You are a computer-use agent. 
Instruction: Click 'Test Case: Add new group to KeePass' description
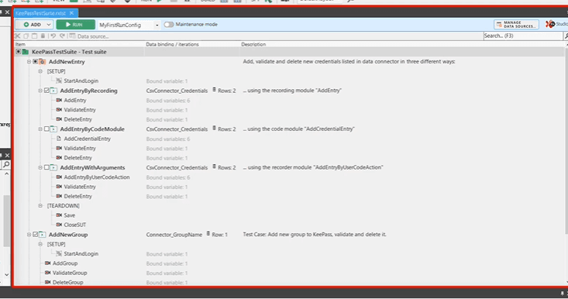[x=315, y=234]
